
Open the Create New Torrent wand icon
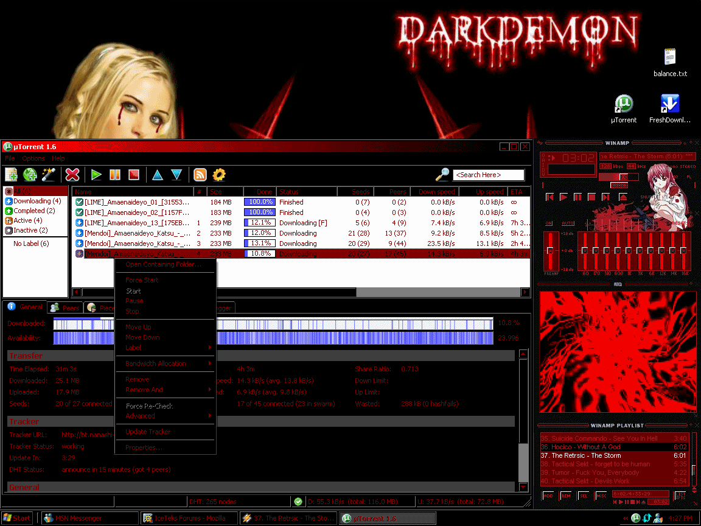click(49, 175)
